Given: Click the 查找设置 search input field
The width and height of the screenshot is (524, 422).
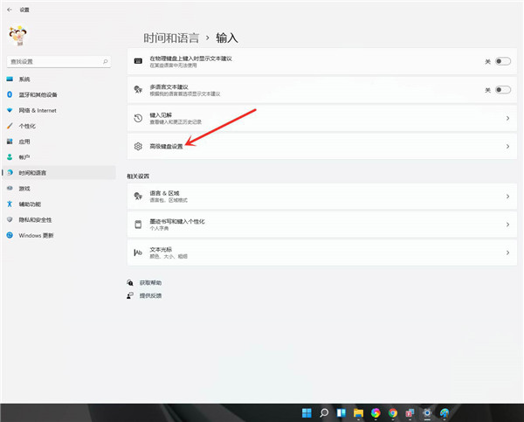Looking at the screenshot, I should pyautogui.click(x=52, y=62).
